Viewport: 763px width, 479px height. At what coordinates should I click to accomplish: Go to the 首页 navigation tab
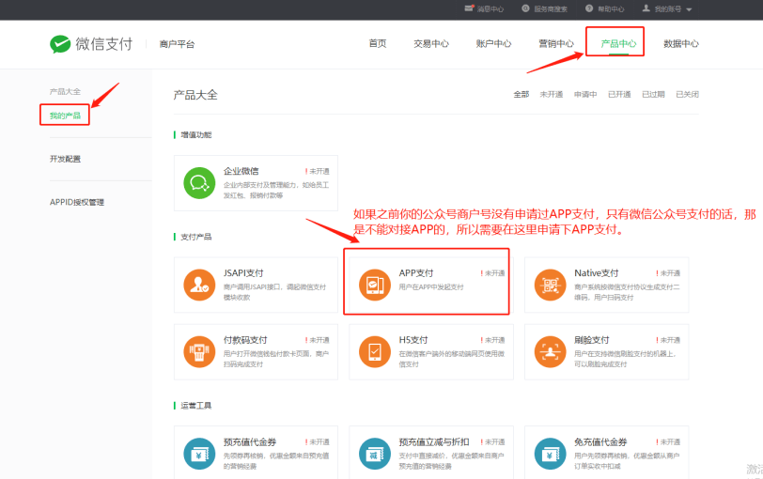pos(378,43)
